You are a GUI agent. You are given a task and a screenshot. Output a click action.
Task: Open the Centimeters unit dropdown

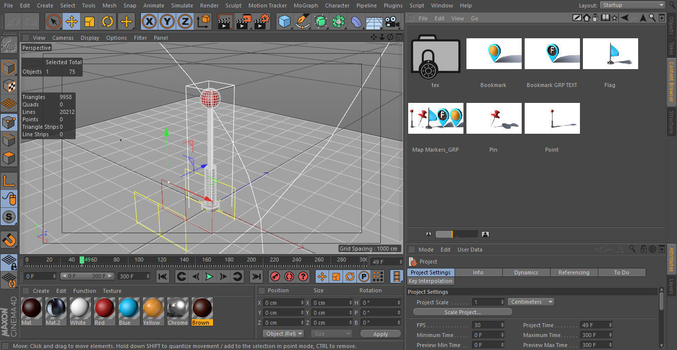tap(531, 302)
